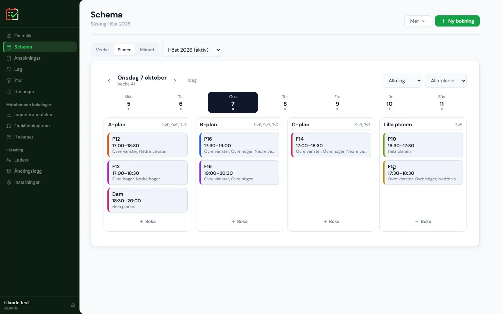Select Fre 9 in the day strip
This screenshot has height=314, width=502.
click(x=337, y=102)
